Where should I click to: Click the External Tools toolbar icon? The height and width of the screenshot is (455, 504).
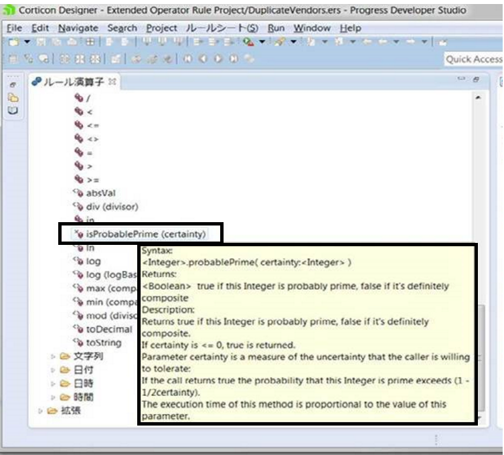[x=280, y=41]
